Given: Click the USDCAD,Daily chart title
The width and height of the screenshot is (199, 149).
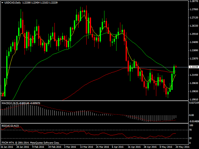Looking at the screenshot, I should tap(13, 3).
